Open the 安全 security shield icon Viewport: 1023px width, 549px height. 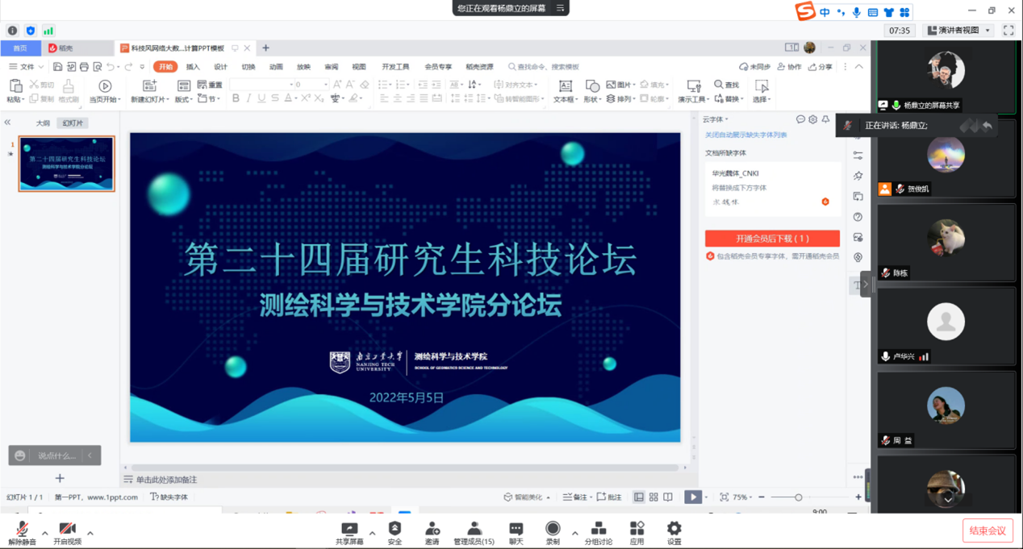tap(395, 529)
